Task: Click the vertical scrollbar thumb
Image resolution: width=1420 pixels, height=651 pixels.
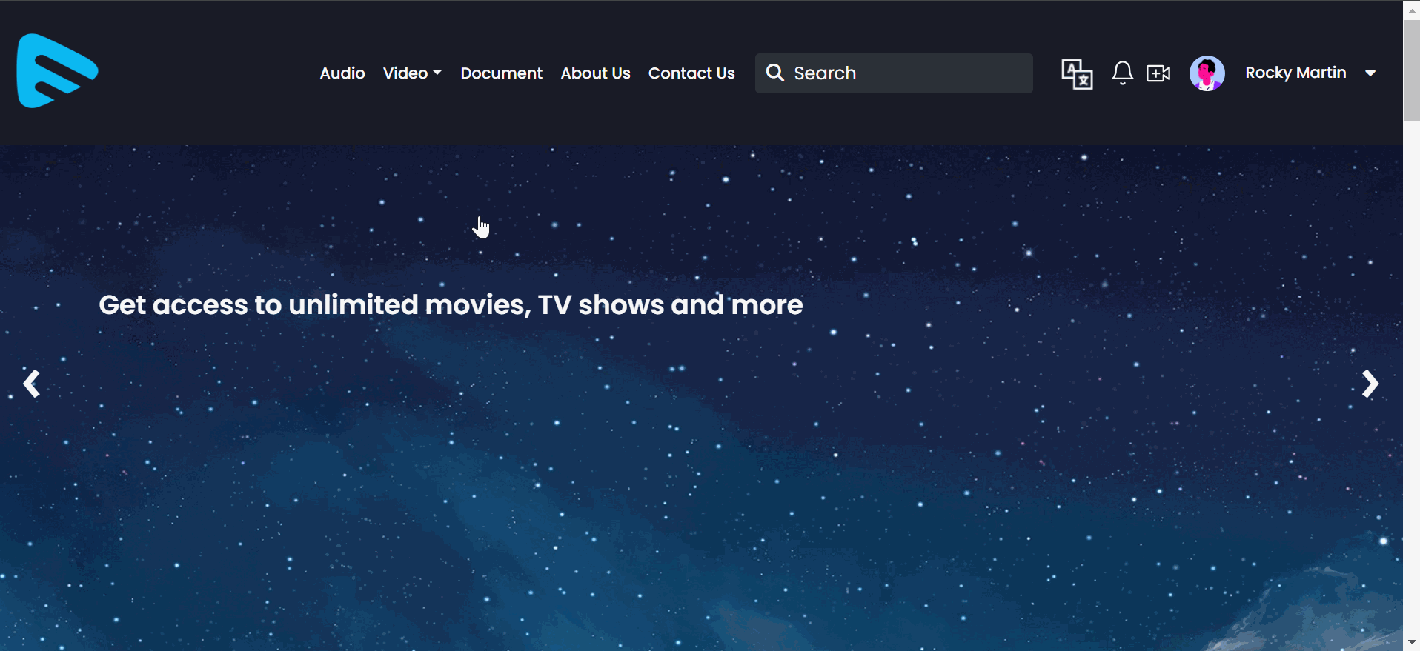Action: coord(1411,70)
